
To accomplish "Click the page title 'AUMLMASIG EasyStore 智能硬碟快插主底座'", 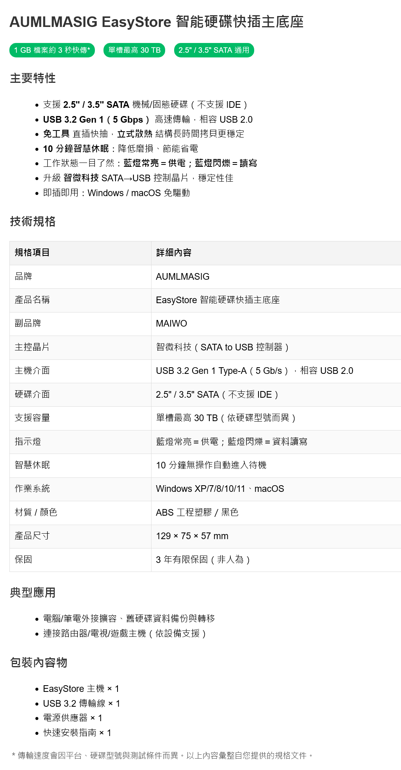I will pyautogui.click(x=157, y=22).
